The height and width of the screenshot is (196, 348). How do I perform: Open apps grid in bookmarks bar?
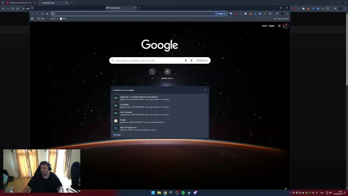pyautogui.click(x=32, y=19)
